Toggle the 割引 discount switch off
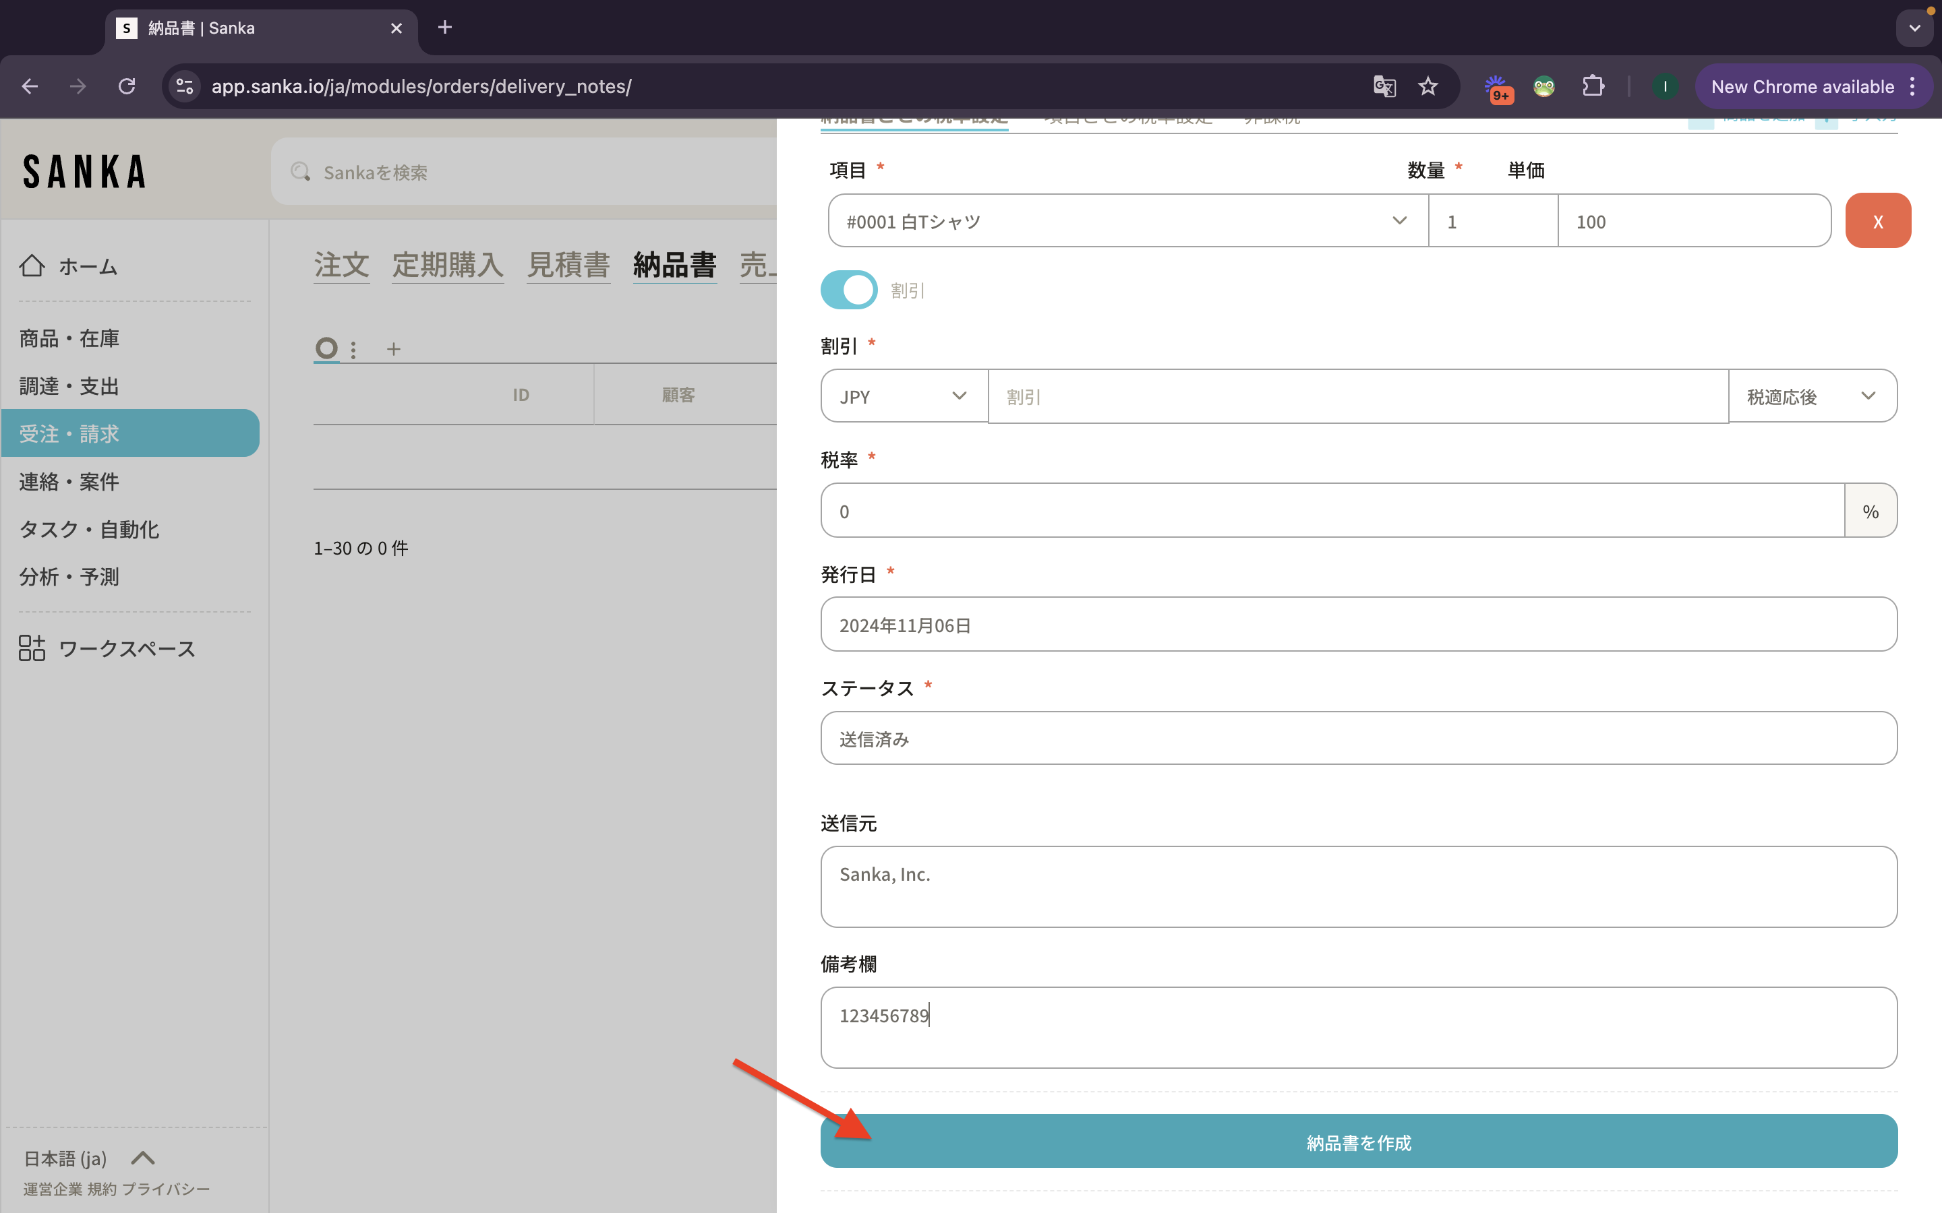This screenshot has width=1942, height=1213. click(848, 290)
